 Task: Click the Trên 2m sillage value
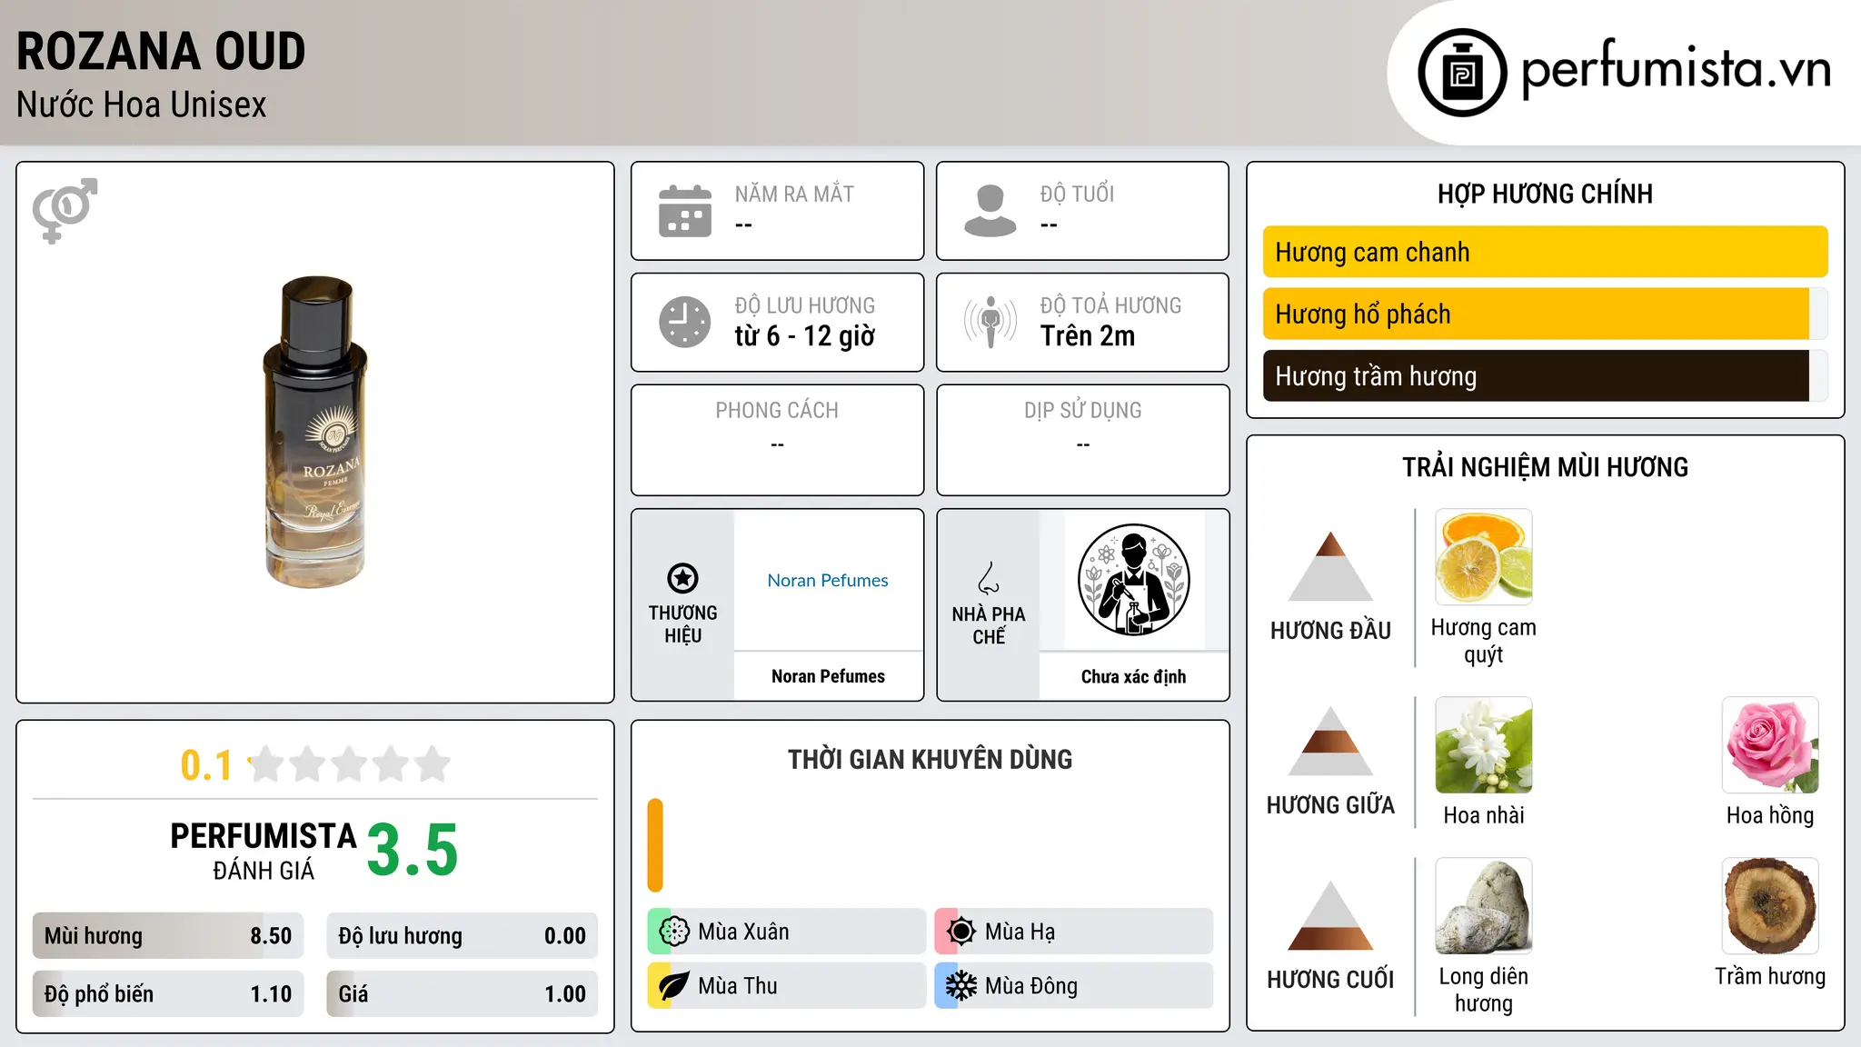[x=1088, y=335]
